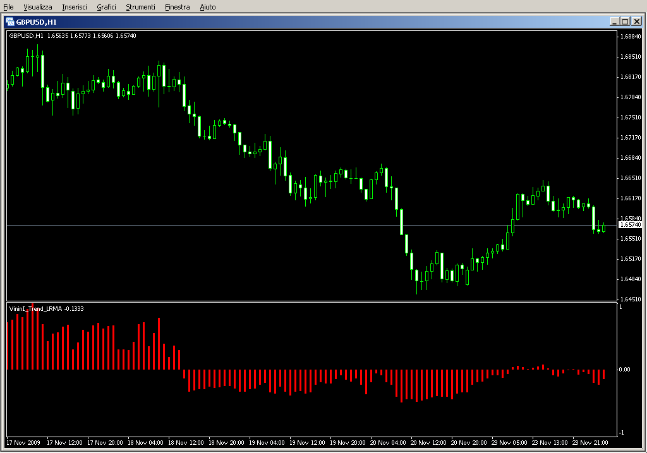Click the 20 Nov 12:00 time label
Screen dimensions: 647x453
click(428, 443)
